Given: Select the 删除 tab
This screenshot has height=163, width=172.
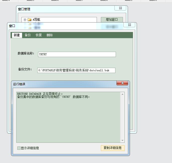Looking at the screenshot, I should [x=50, y=35].
